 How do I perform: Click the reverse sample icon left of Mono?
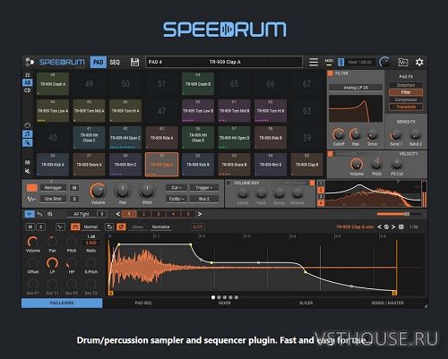(109, 227)
